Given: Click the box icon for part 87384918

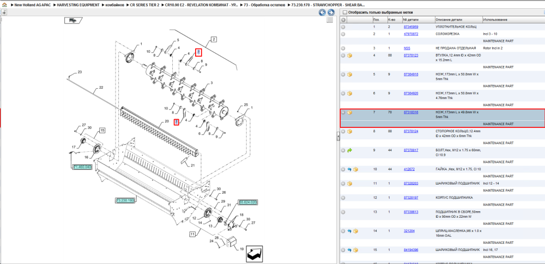Looking at the screenshot, I should (350, 75).
